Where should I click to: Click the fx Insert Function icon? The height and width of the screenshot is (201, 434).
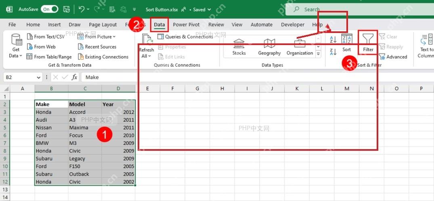(x=74, y=77)
